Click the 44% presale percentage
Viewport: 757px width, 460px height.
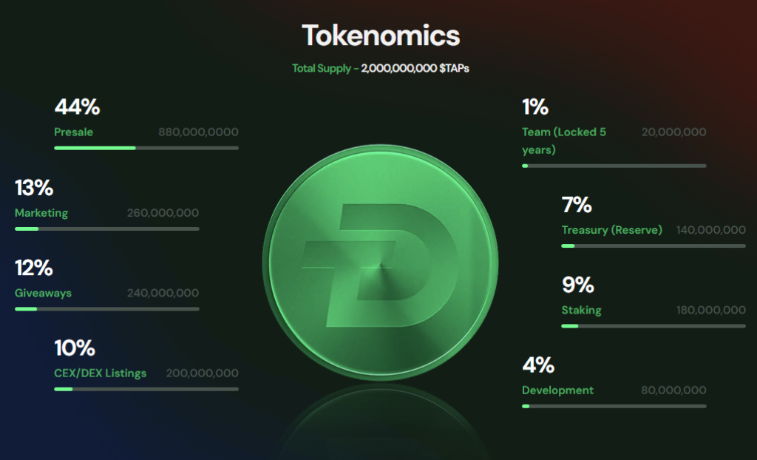pyautogui.click(x=77, y=107)
